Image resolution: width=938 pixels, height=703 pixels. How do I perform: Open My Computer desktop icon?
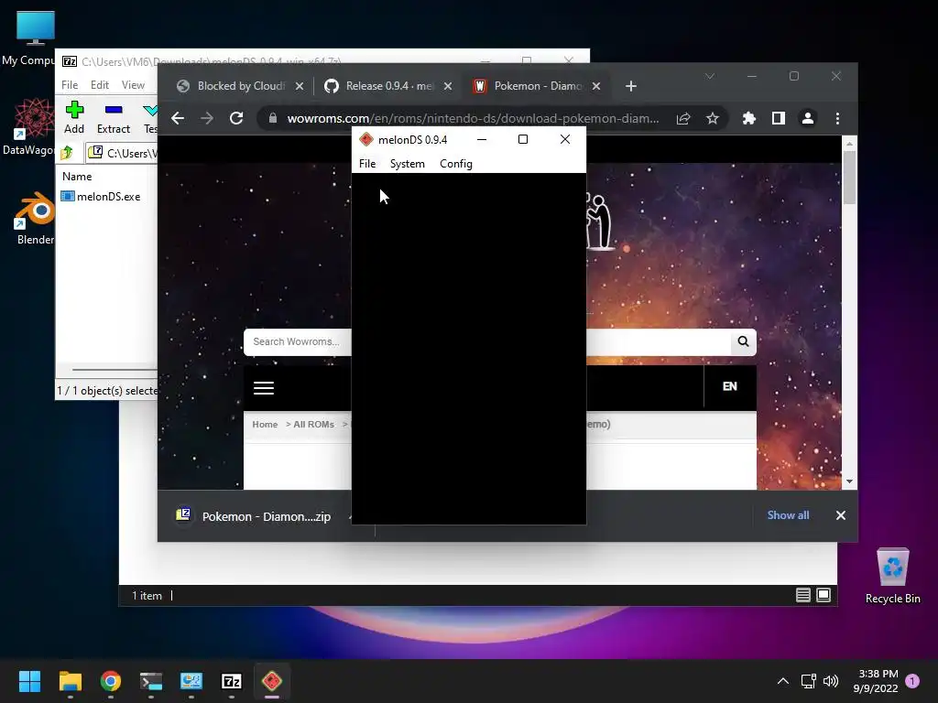pyautogui.click(x=30, y=38)
